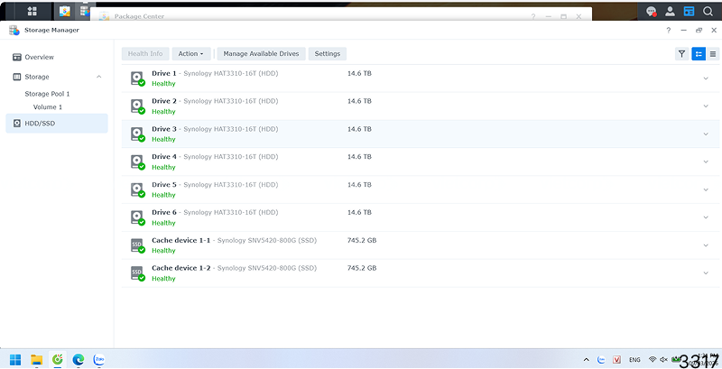722x369 pixels.
Task: Click the Cache device 1-1 SSD icon
Action: (138, 245)
